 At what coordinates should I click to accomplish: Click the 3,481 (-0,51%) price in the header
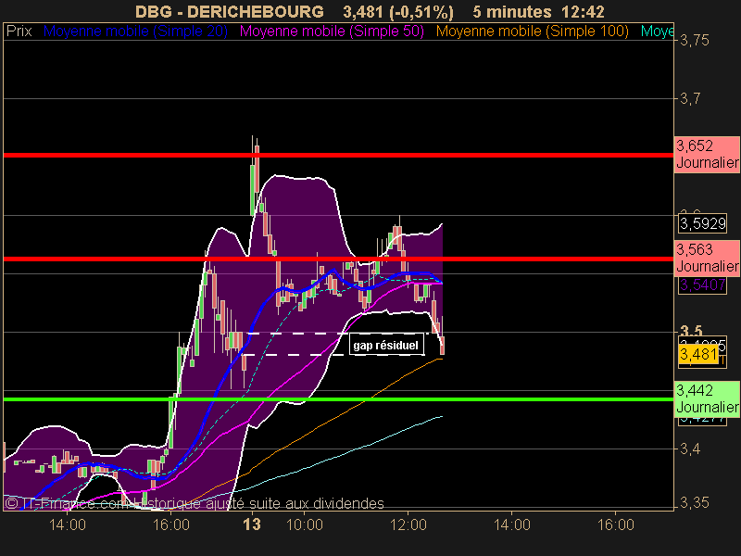[398, 11]
